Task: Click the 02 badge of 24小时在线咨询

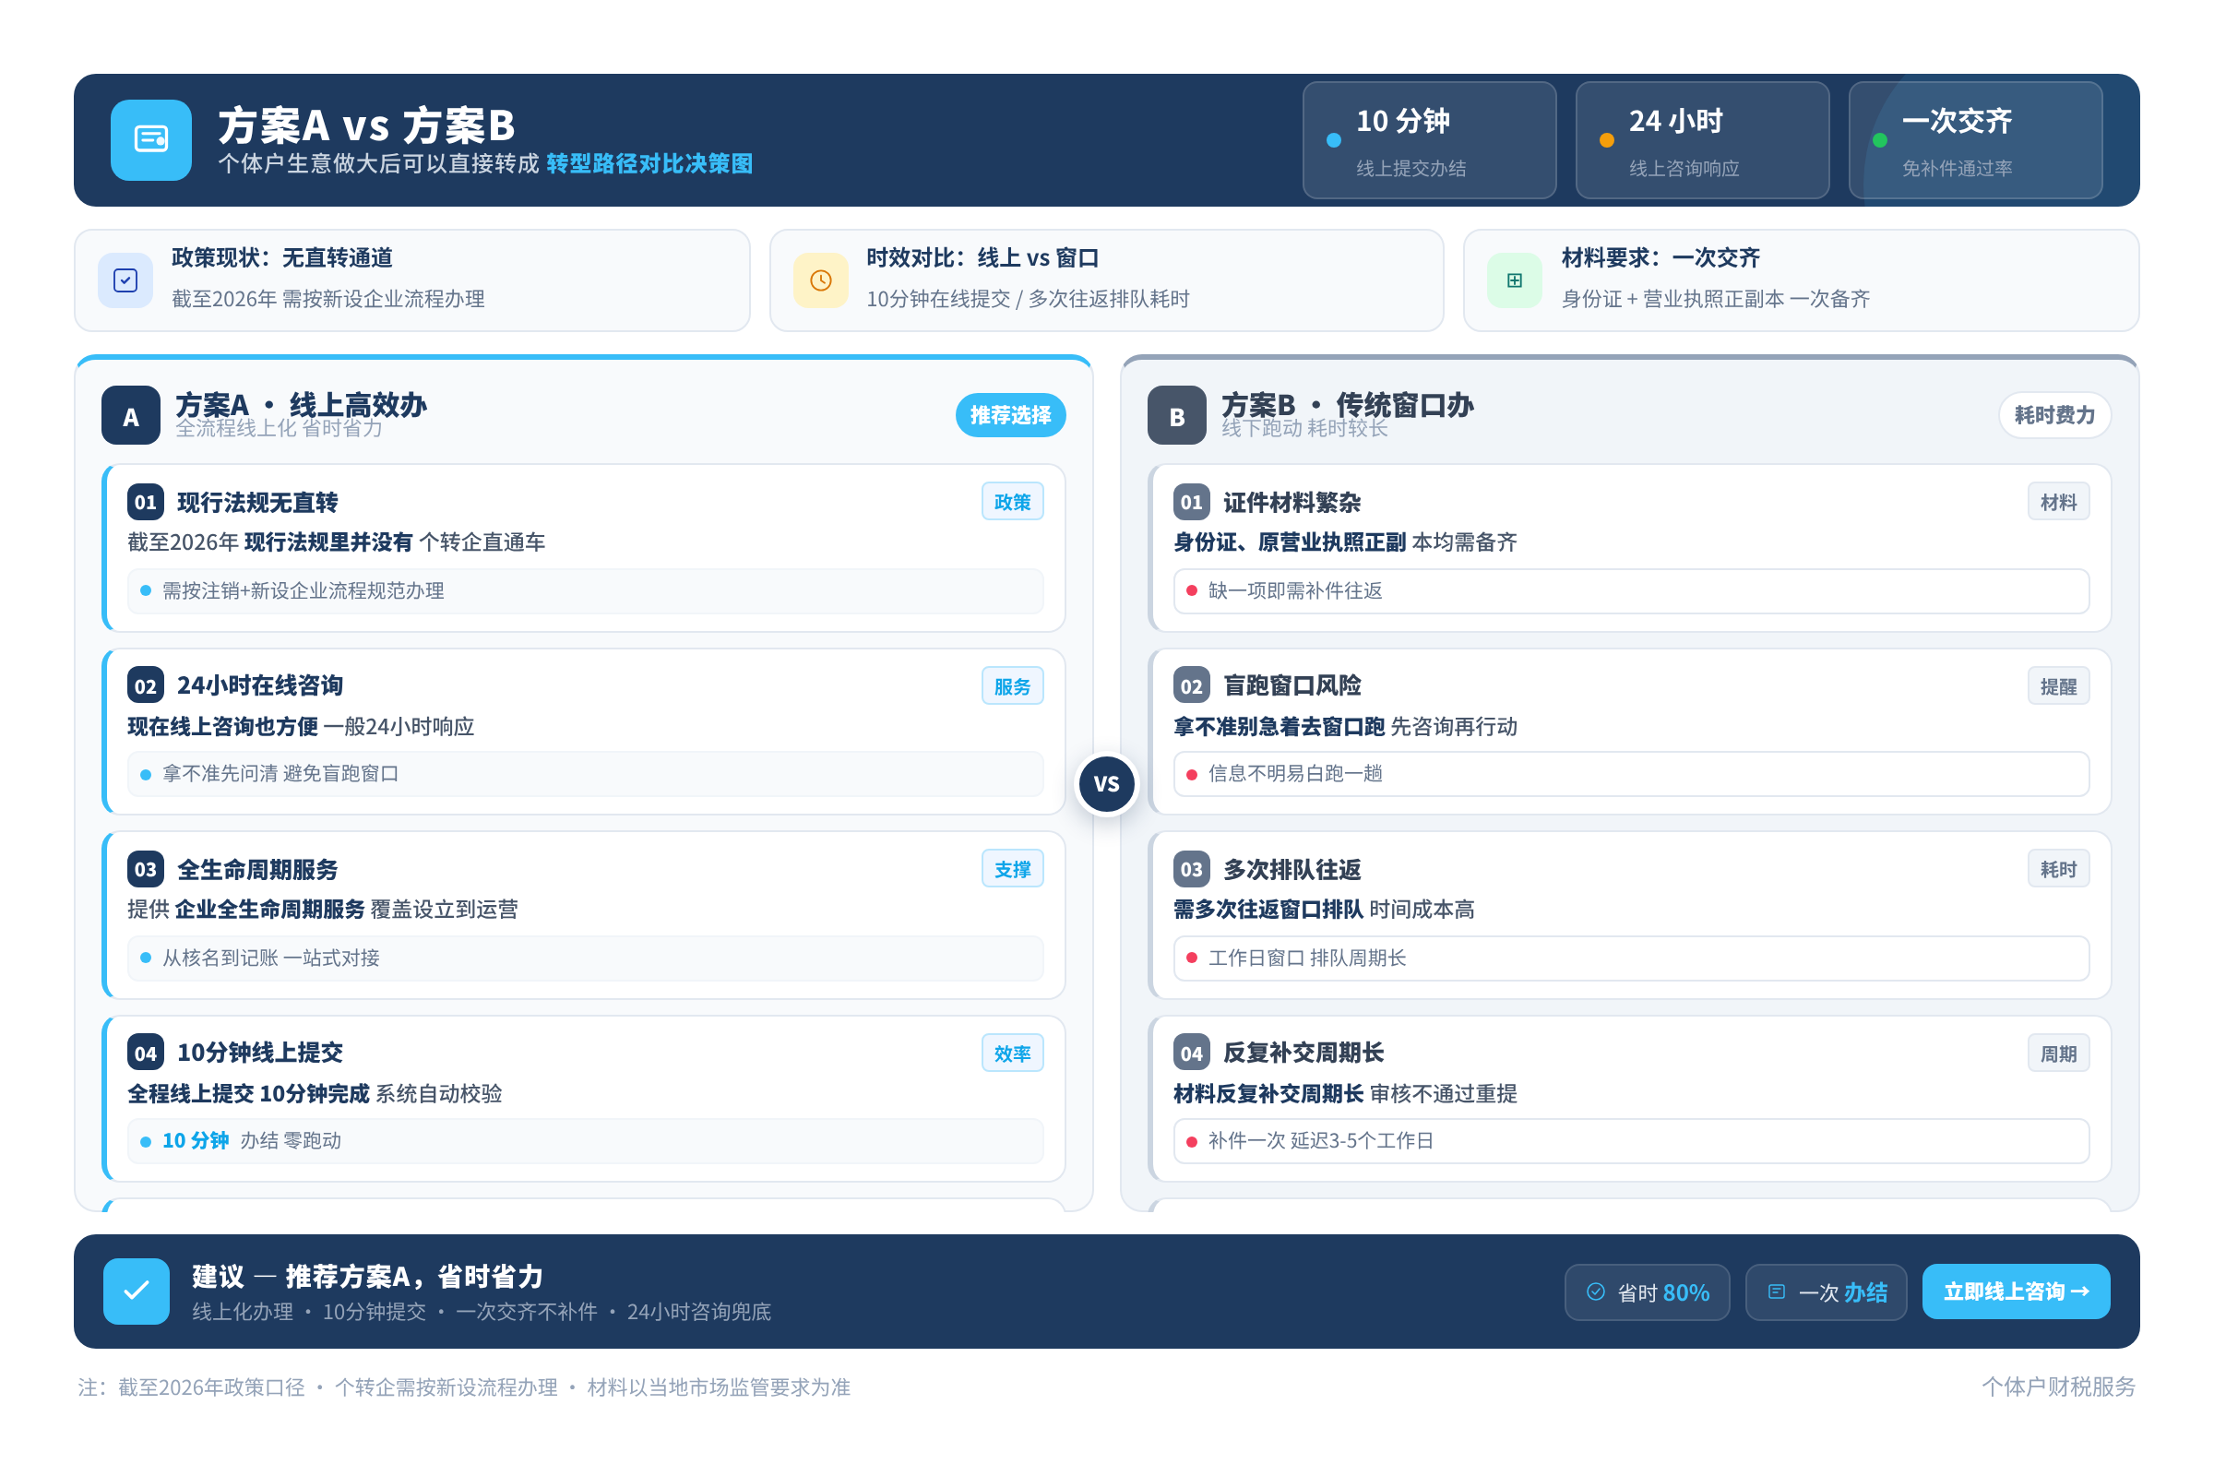Action: (146, 686)
